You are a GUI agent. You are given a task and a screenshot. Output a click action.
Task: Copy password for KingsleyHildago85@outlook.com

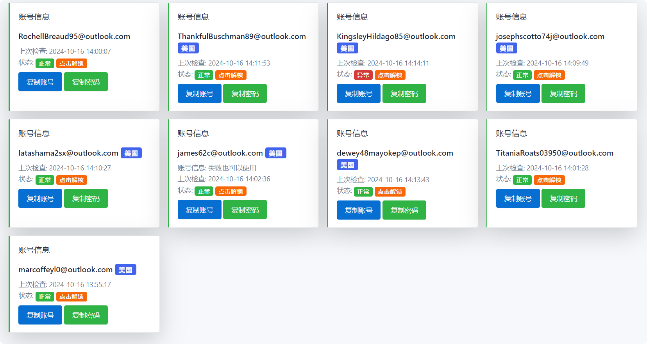click(404, 94)
